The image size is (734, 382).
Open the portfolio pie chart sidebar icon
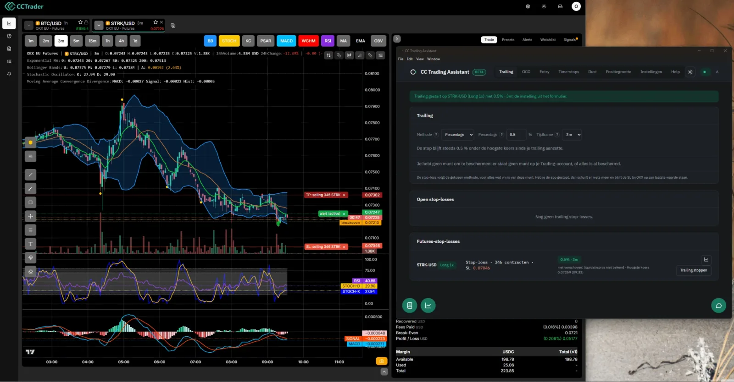pyautogui.click(x=9, y=36)
